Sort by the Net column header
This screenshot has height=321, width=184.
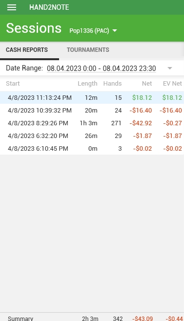(x=147, y=84)
